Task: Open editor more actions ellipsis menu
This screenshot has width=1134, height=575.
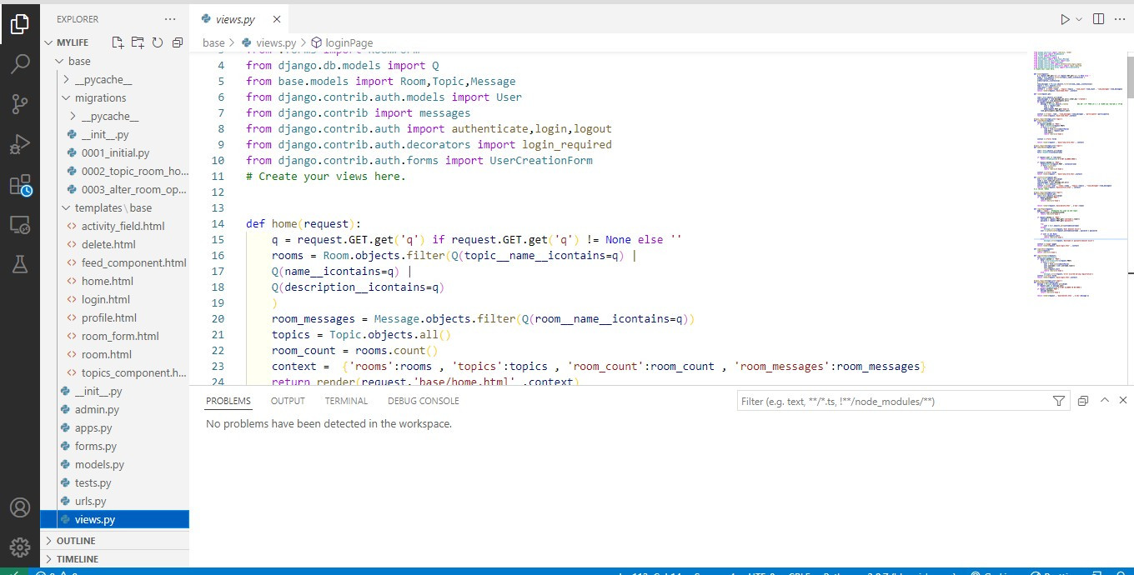Action: (1120, 19)
